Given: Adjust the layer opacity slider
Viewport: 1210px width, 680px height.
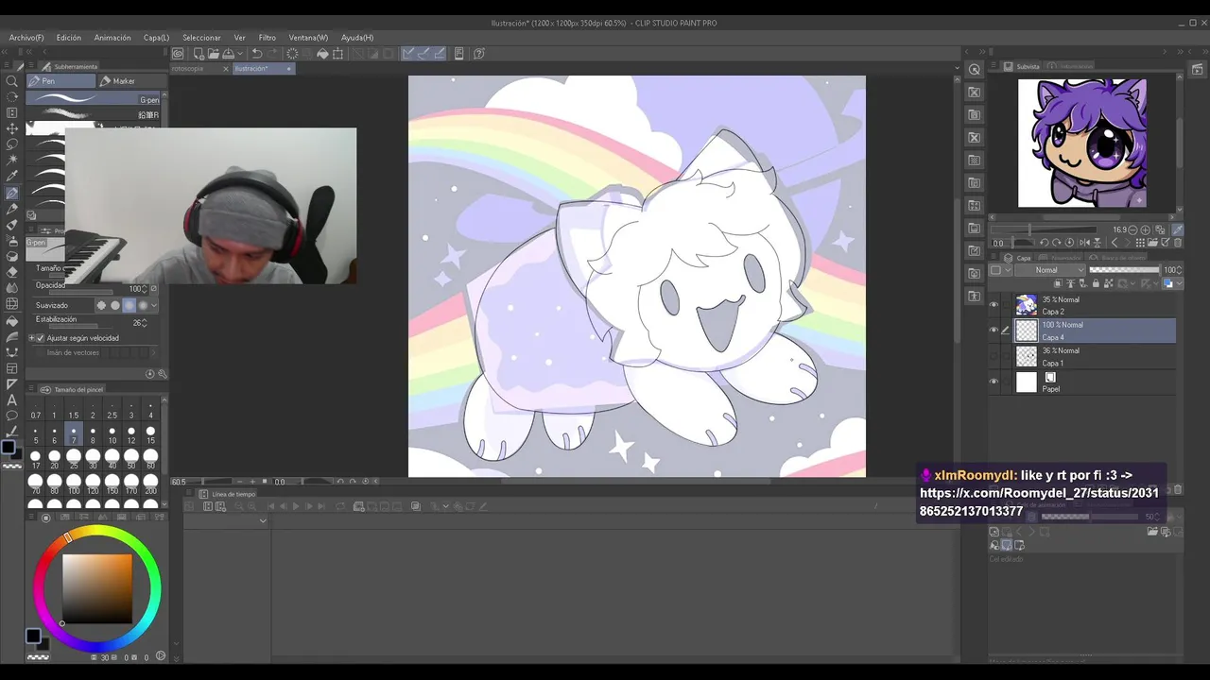Looking at the screenshot, I should pos(1125,270).
